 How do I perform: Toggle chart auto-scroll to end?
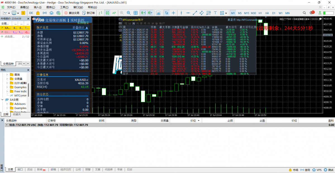pyautogui.click(x=143, y=13)
